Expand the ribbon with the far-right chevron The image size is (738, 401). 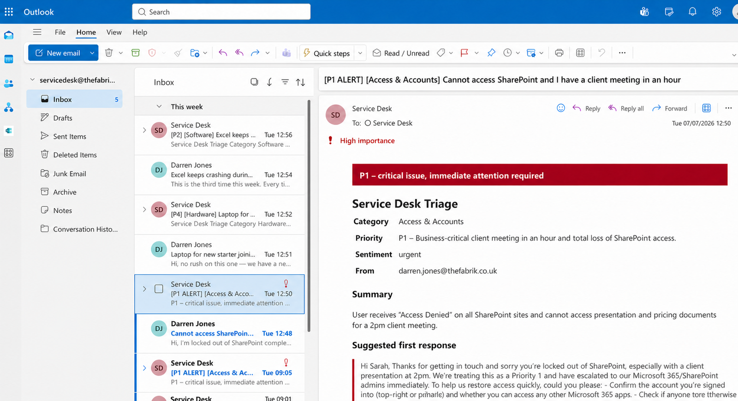coord(734,55)
